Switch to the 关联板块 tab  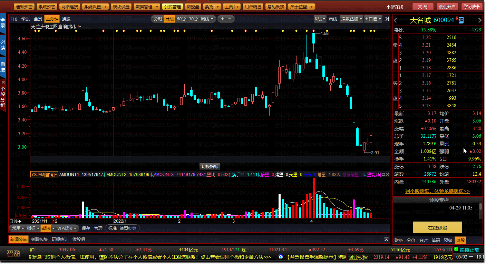click(39, 239)
